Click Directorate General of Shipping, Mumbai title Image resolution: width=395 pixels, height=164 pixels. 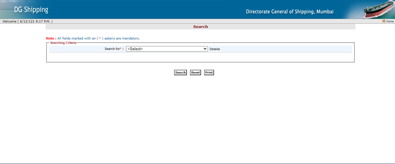pyautogui.click(x=290, y=12)
